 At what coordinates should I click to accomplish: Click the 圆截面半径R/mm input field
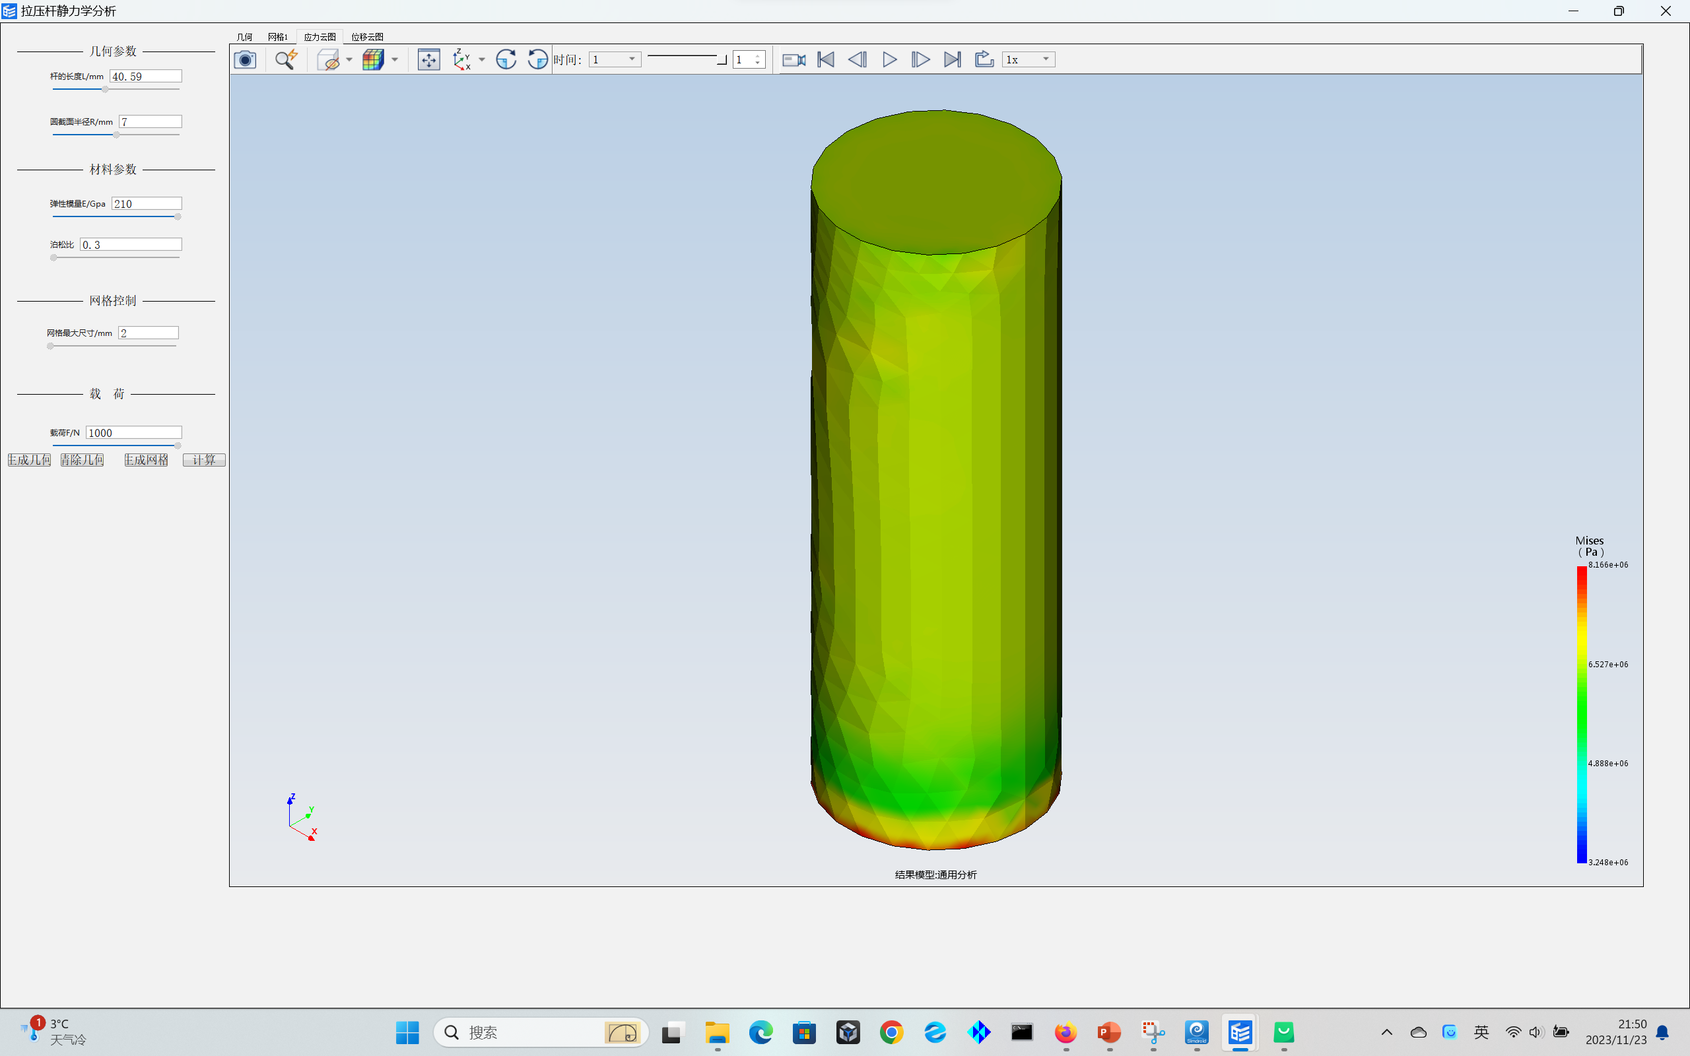(150, 121)
